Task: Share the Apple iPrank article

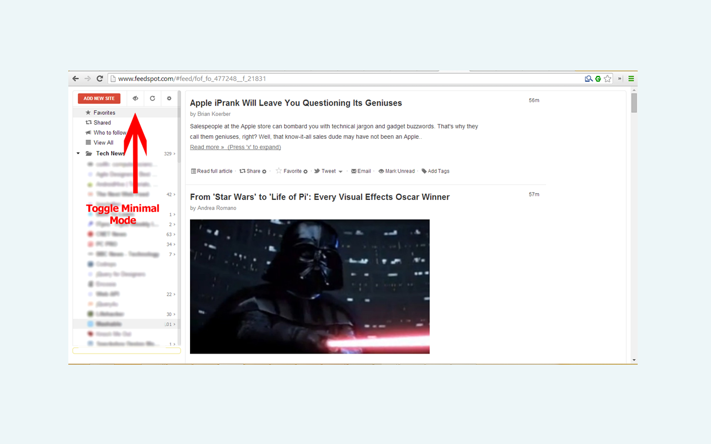Action: pyautogui.click(x=250, y=171)
